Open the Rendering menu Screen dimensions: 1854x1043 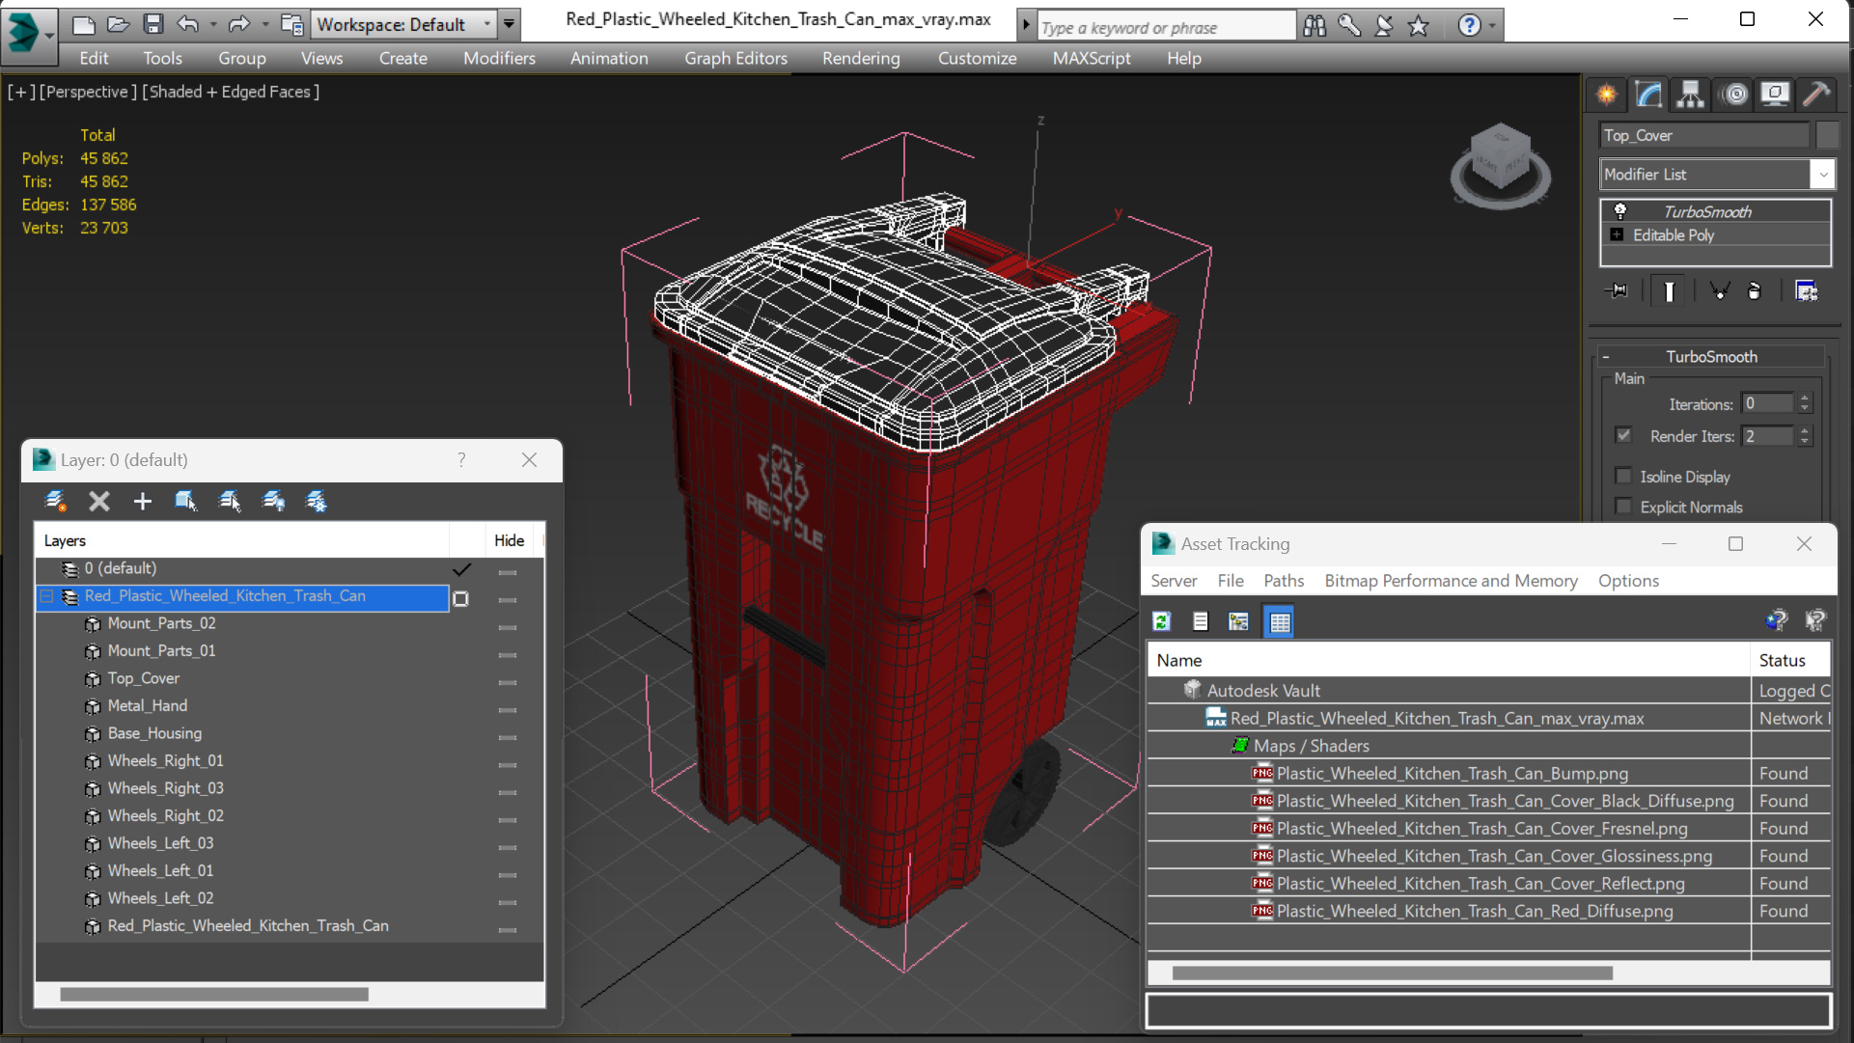click(x=860, y=58)
